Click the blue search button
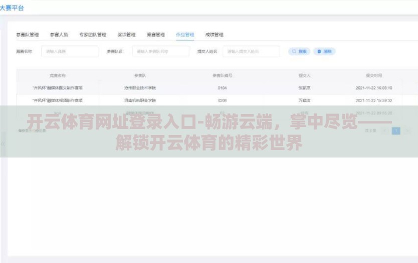Screen dimensions: 418x263 299,51
